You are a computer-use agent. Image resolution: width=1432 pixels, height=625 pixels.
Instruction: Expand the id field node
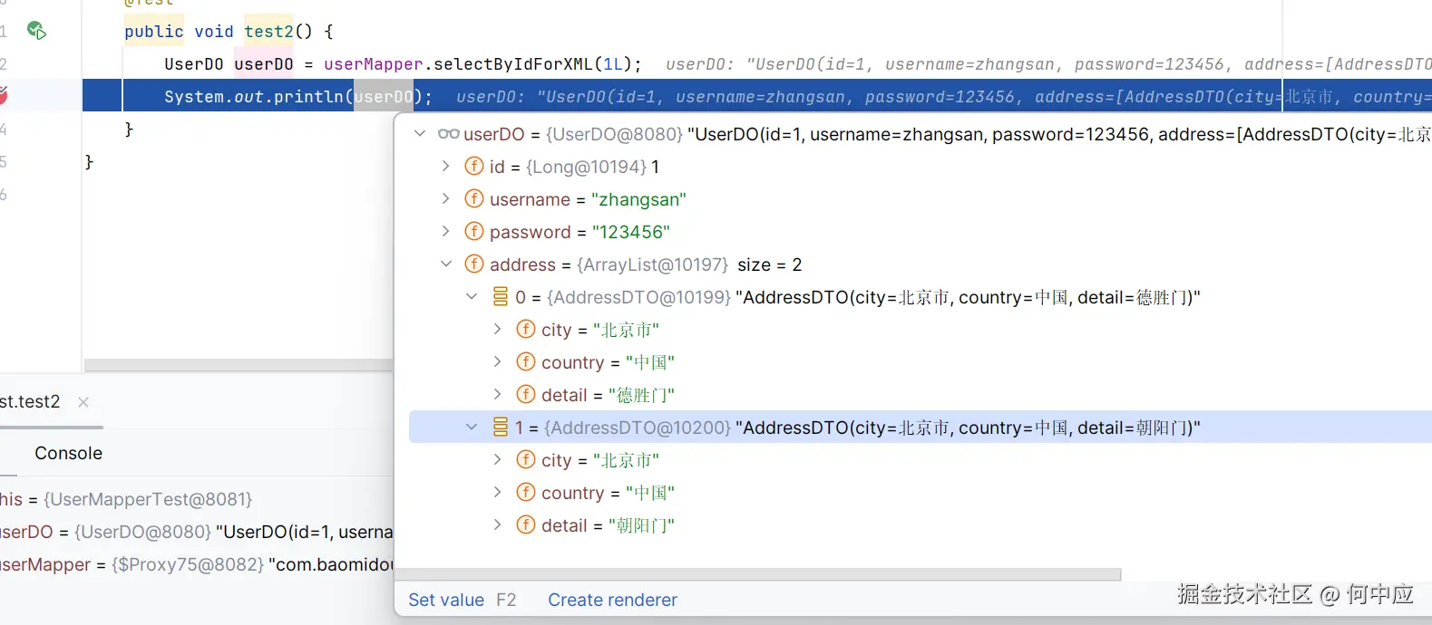pyautogui.click(x=445, y=167)
